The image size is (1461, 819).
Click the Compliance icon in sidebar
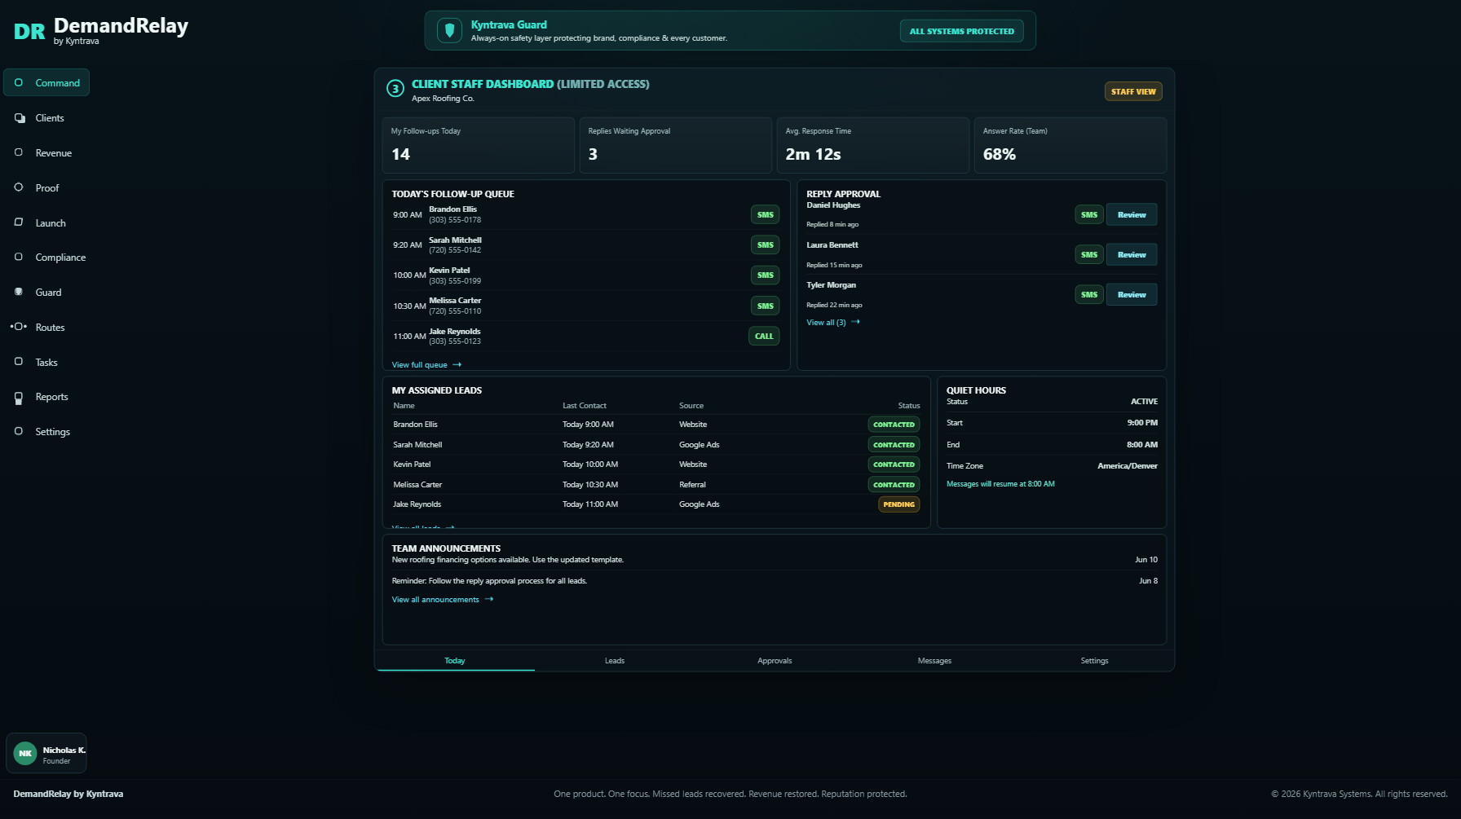(x=19, y=257)
